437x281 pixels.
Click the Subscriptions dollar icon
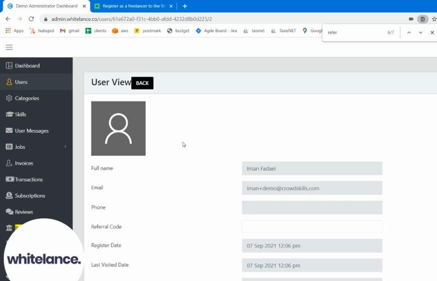click(9, 195)
